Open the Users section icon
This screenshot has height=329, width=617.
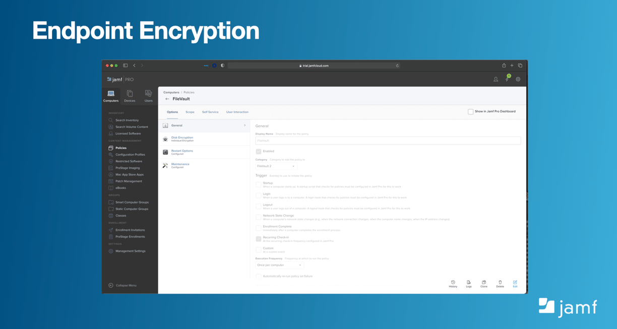tap(148, 94)
